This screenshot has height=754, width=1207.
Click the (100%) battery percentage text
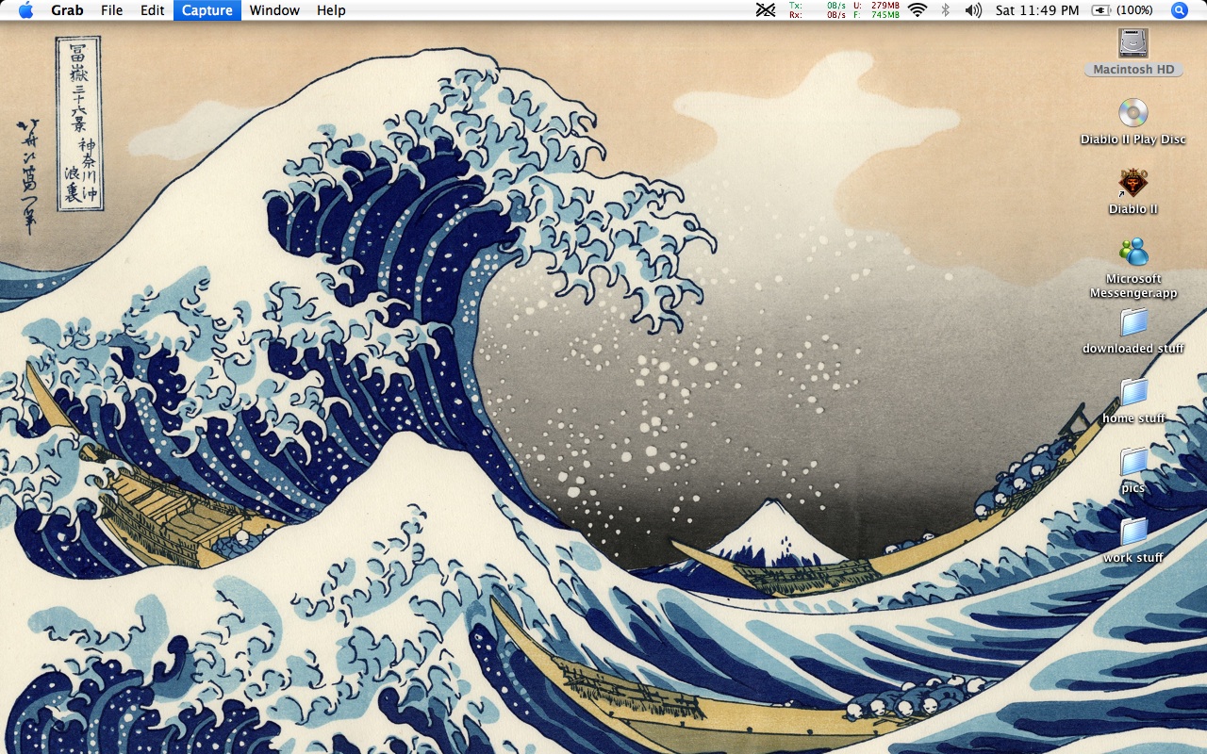point(1134,10)
